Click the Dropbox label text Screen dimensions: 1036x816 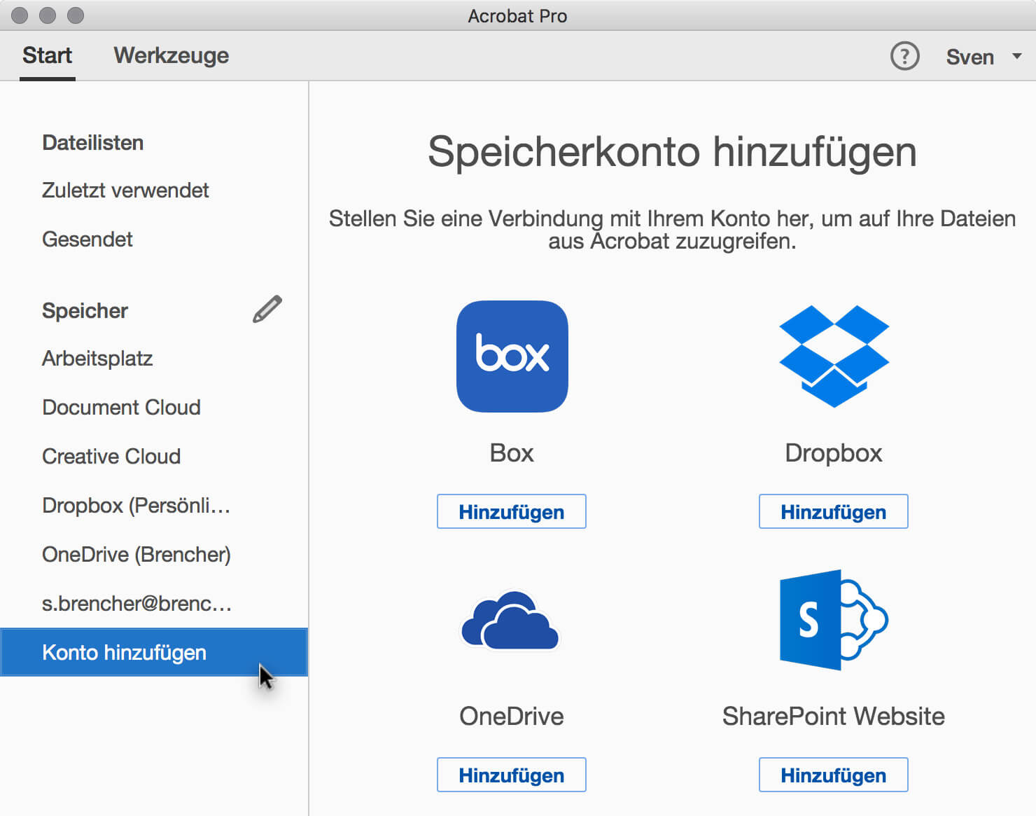click(x=834, y=454)
